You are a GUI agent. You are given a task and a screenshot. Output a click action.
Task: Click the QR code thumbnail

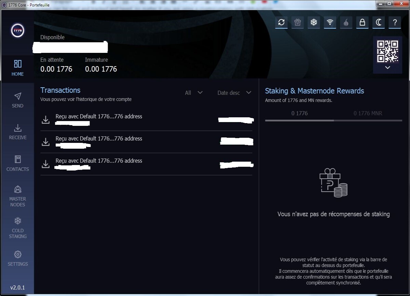387,51
